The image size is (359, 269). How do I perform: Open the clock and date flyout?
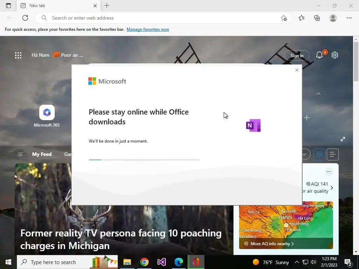point(329,262)
